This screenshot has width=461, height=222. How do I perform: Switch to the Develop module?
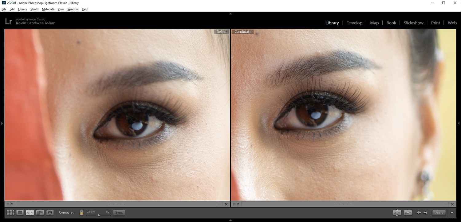coord(354,22)
